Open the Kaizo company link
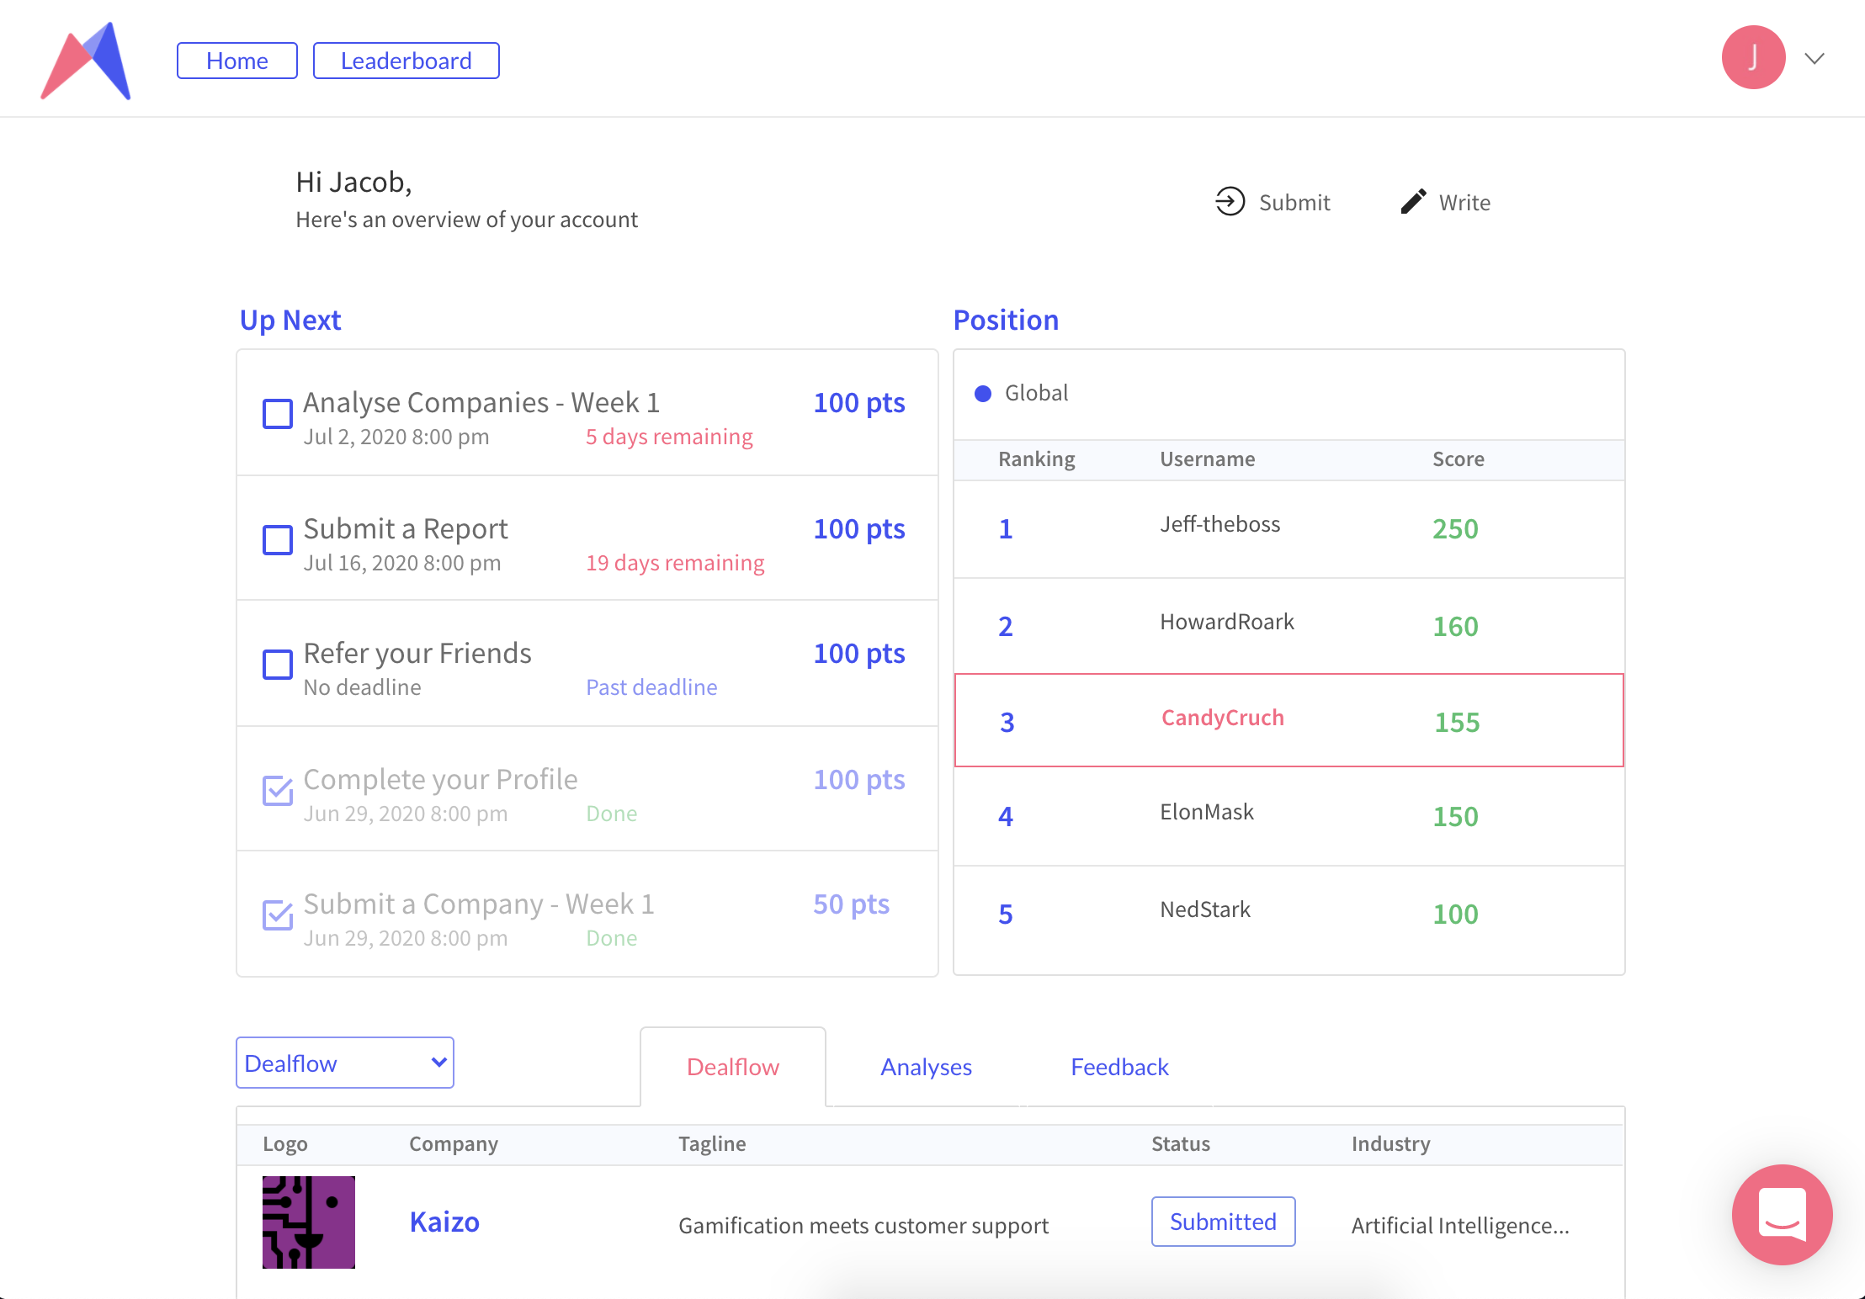Screen dimensions: 1865x1299 444,1222
